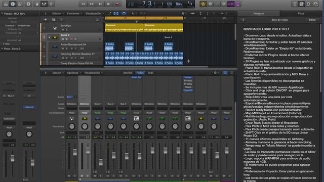The height and width of the screenshot is (182, 324).
Task: Open the left-click tool pointer menu
Action: point(133,14)
